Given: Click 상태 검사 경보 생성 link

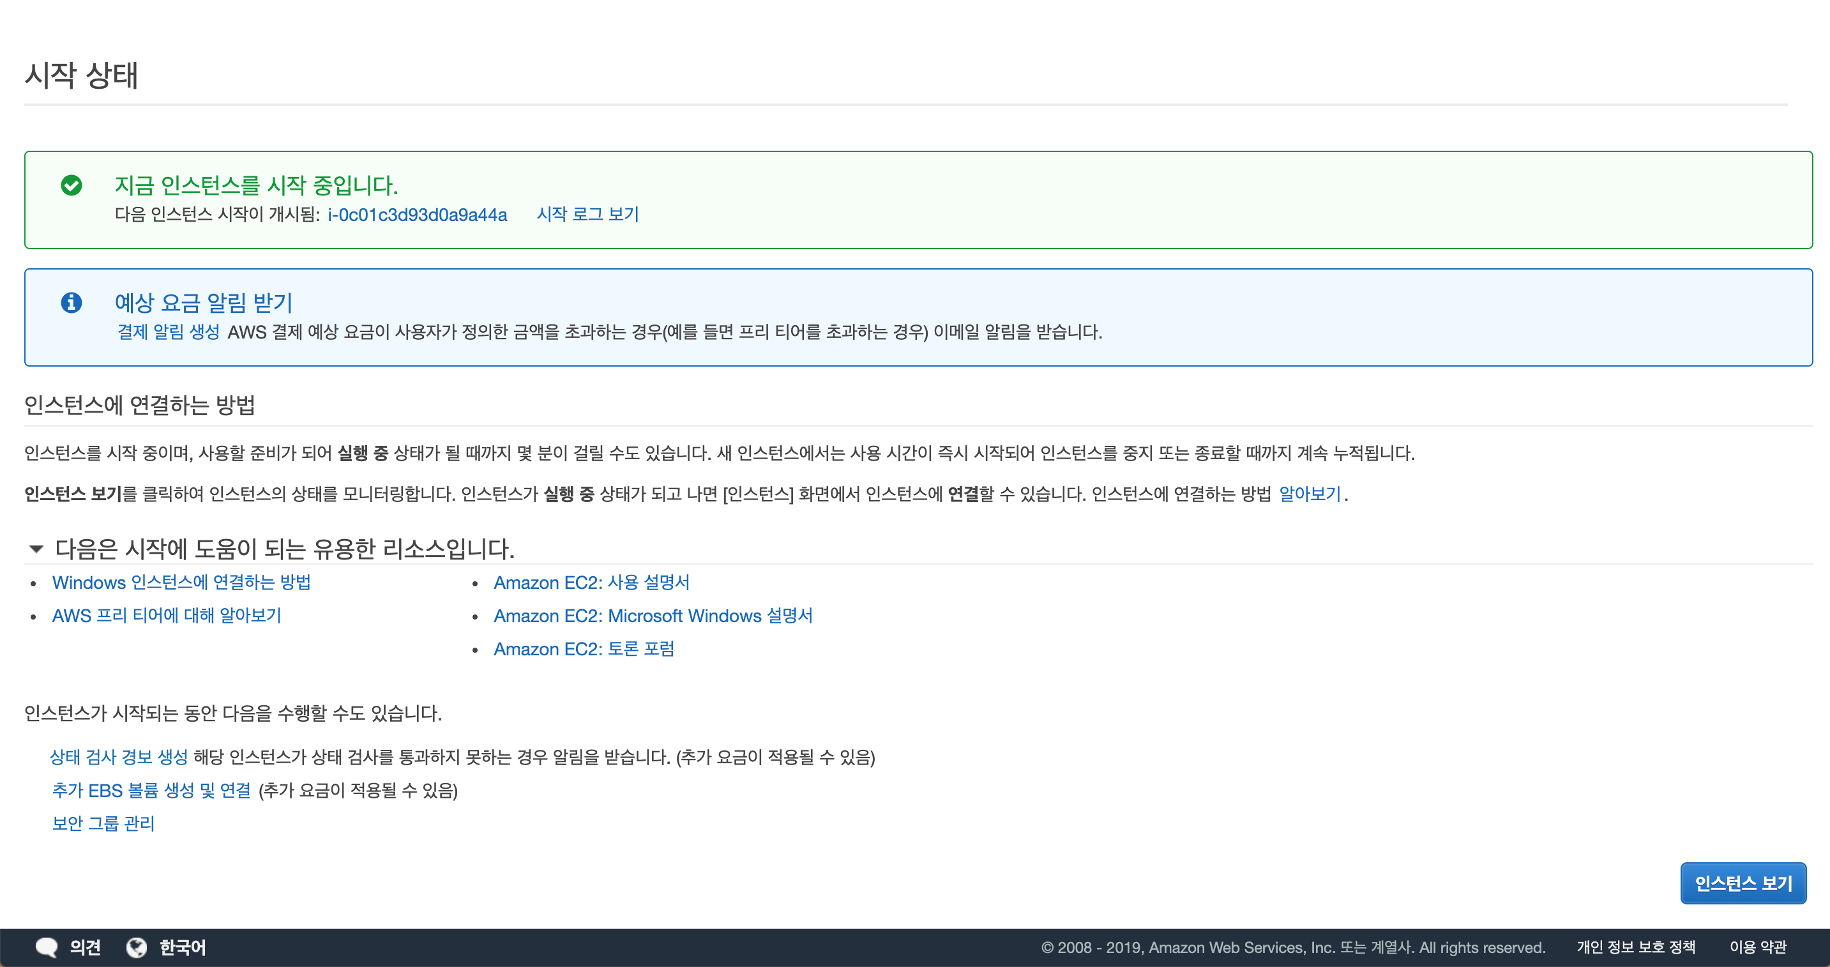Looking at the screenshot, I should click(x=119, y=758).
